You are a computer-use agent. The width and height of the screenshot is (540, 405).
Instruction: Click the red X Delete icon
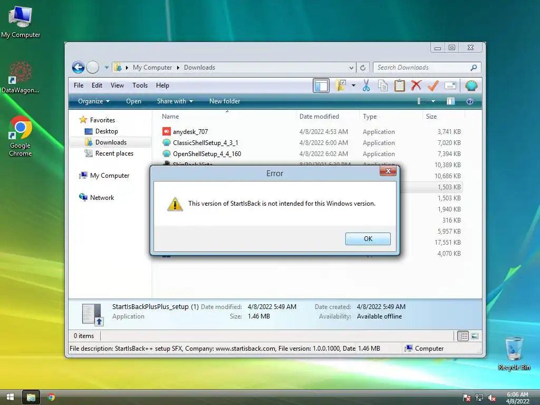coord(416,85)
